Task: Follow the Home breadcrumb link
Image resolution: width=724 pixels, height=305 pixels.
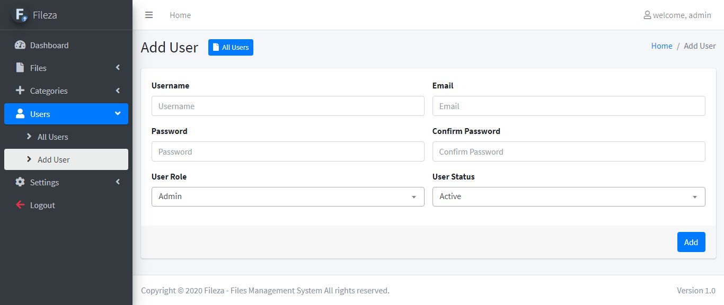Action: point(661,46)
